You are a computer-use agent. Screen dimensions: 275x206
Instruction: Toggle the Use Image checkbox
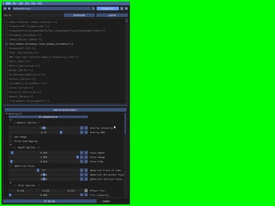click(x=10, y=137)
